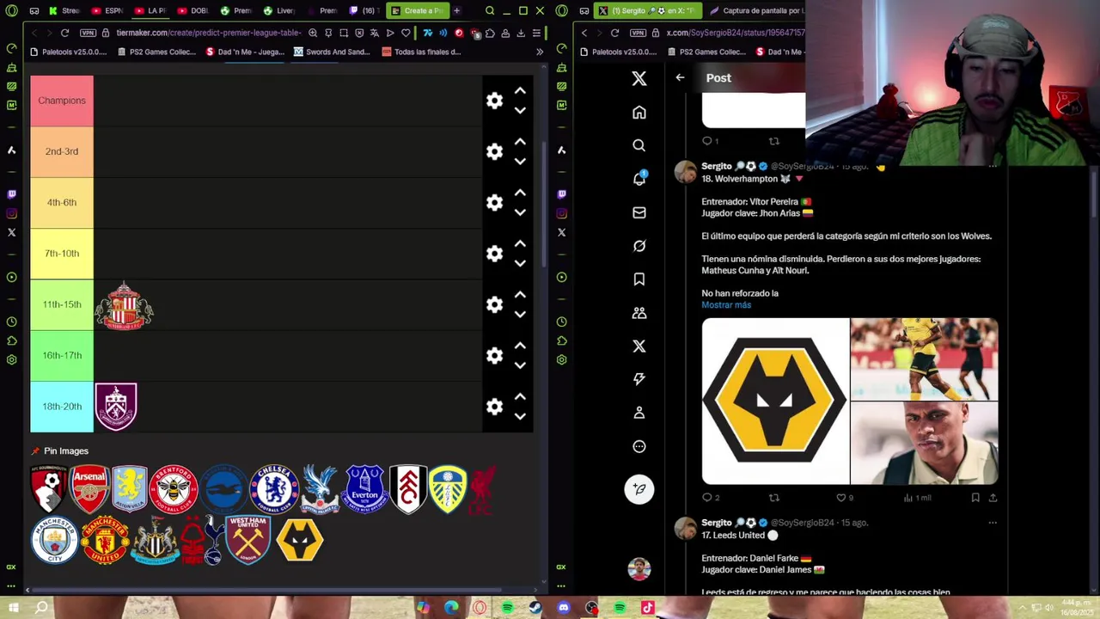Image resolution: width=1100 pixels, height=619 pixels.
Task: Open 'Paletools v25.0.0...' bookmark left window
Action: (68, 52)
